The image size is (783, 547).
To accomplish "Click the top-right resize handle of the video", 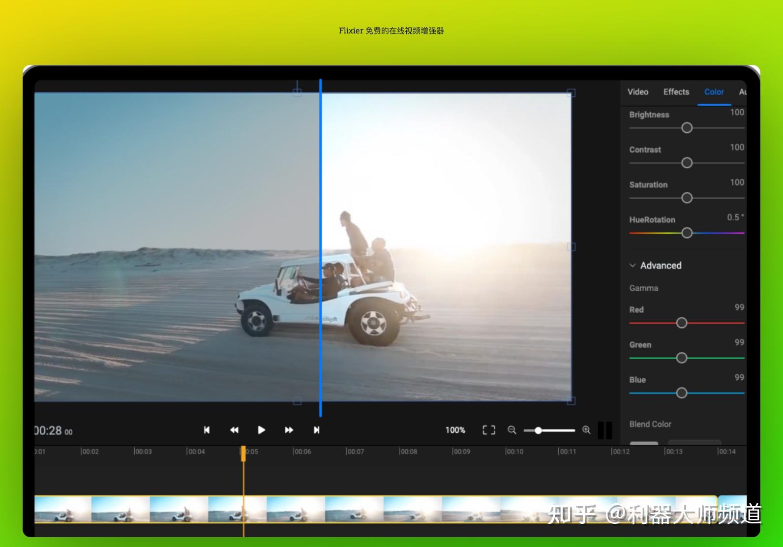I will (571, 93).
